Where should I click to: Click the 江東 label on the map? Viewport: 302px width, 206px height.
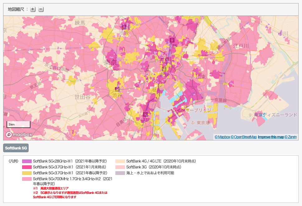tap(201, 76)
